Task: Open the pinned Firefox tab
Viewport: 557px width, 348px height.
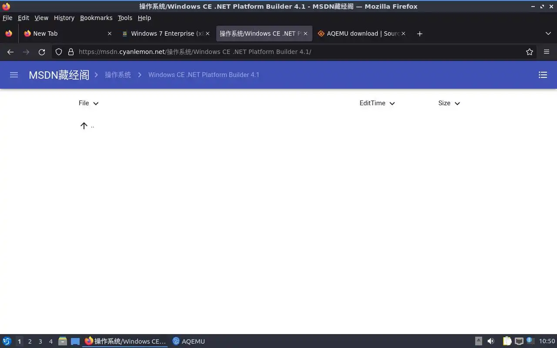Action: point(9,33)
